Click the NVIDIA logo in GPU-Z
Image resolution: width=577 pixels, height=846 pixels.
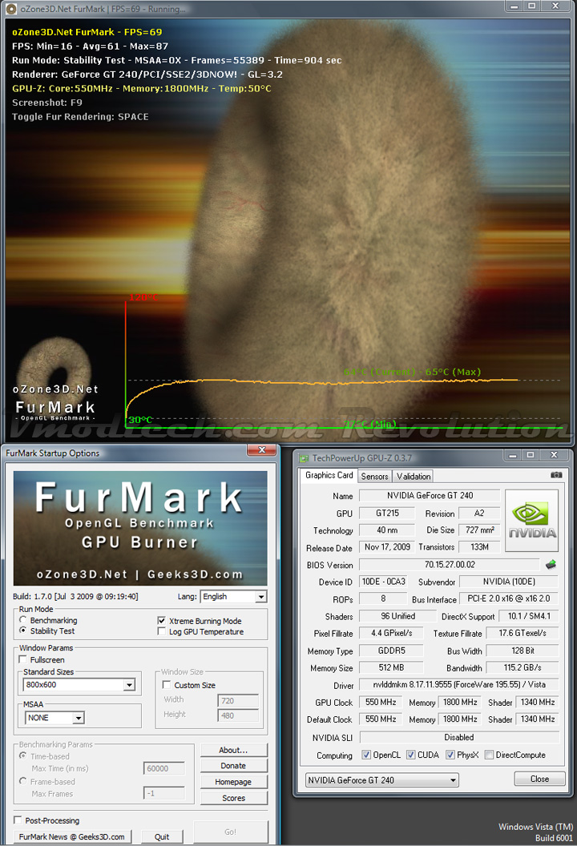531,521
